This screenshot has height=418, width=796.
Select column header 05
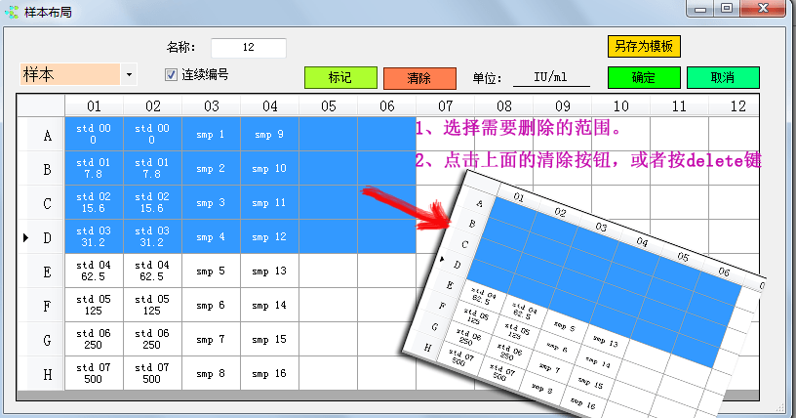click(x=329, y=106)
